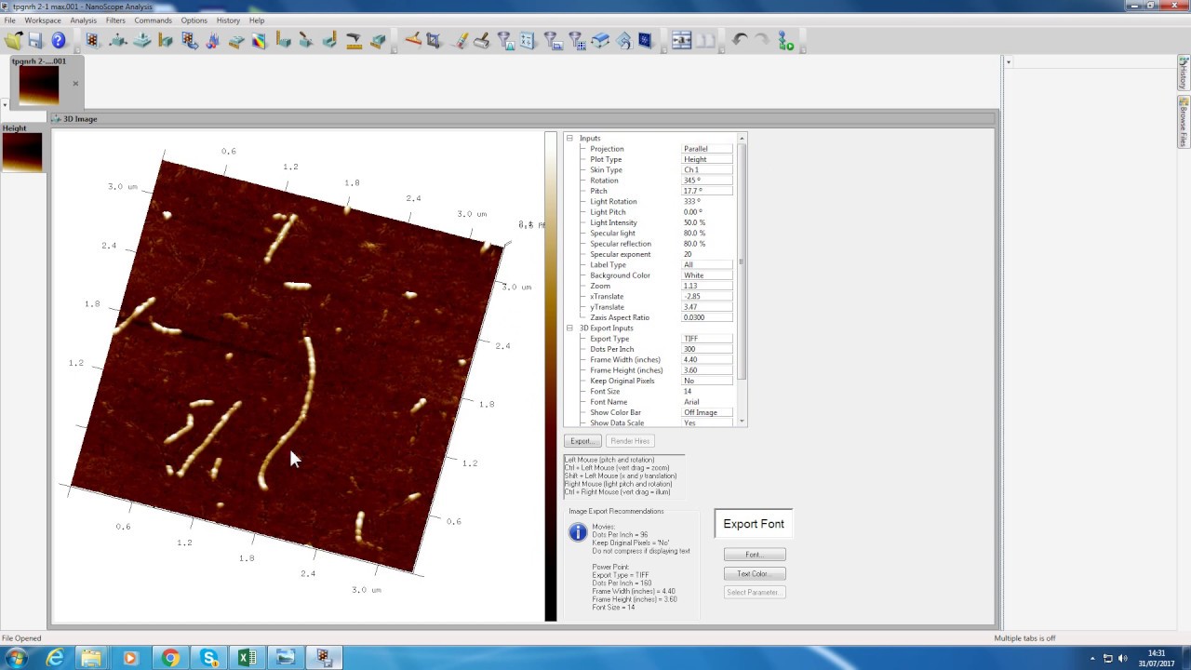Click the Select Parameter... button
This screenshot has width=1191, height=670.
tap(755, 592)
